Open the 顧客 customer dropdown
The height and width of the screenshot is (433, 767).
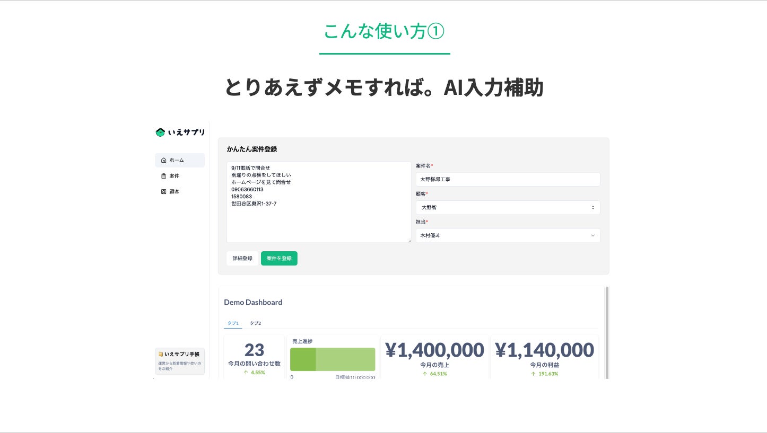pyautogui.click(x=508, y=207)
